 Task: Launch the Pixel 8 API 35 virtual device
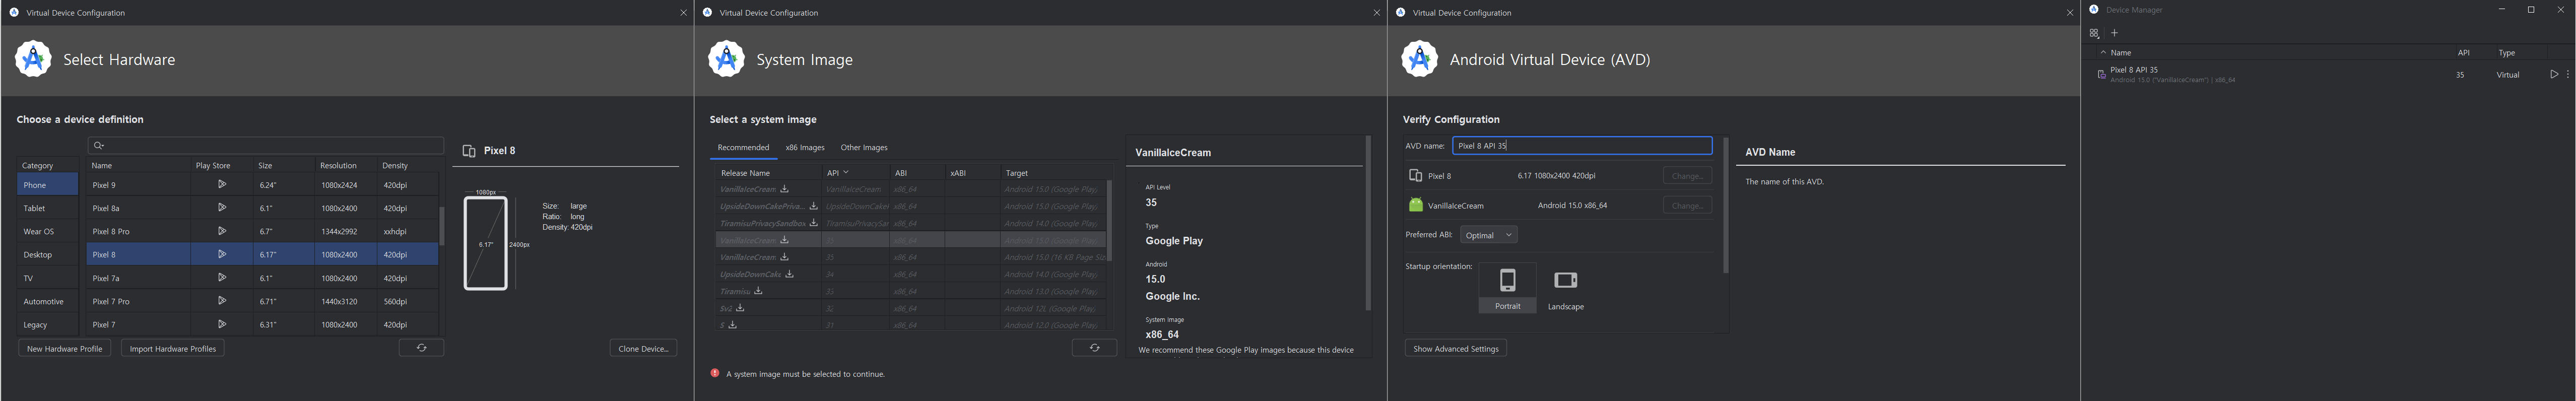2553,75
